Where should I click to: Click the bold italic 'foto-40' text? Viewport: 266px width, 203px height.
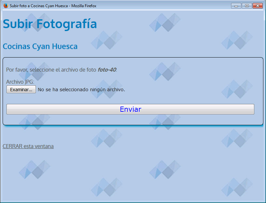(x=107, y=70)
